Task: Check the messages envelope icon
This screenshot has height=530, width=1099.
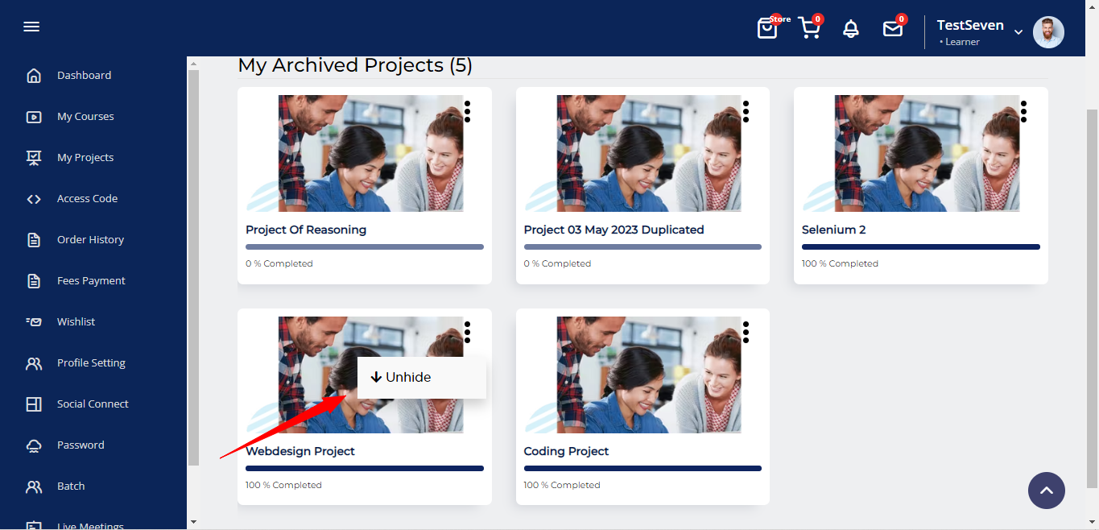Action: point(893,29)
